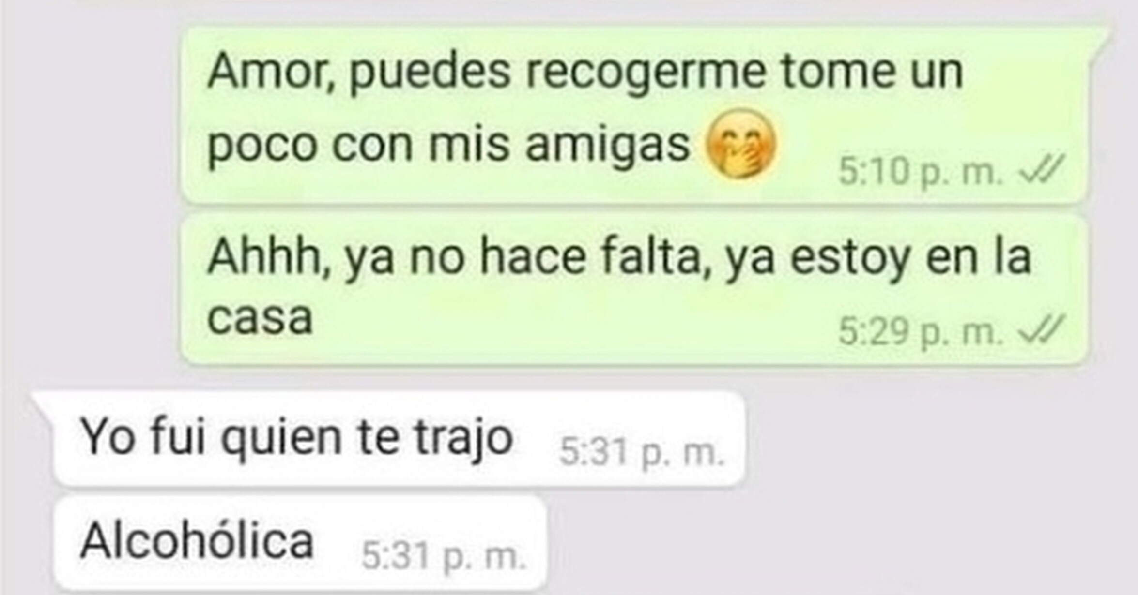1138x595 pixels.
Task: Click the hand-over-mouth emoji
Action: (x=741, y=143)
